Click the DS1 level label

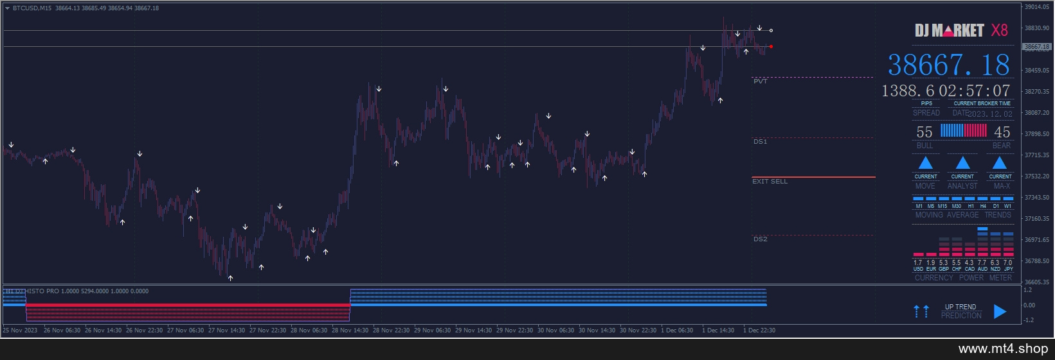761,142
